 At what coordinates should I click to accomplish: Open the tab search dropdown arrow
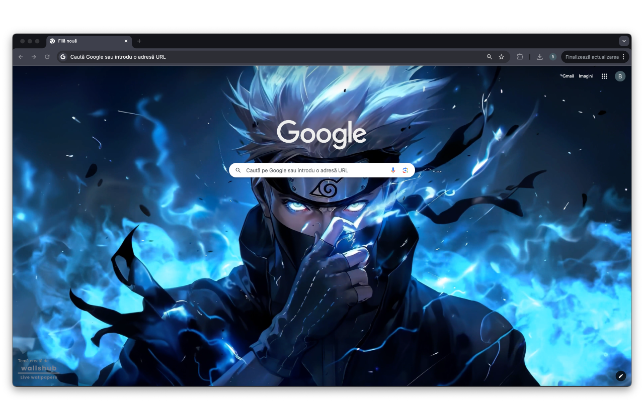pos(624,41)
